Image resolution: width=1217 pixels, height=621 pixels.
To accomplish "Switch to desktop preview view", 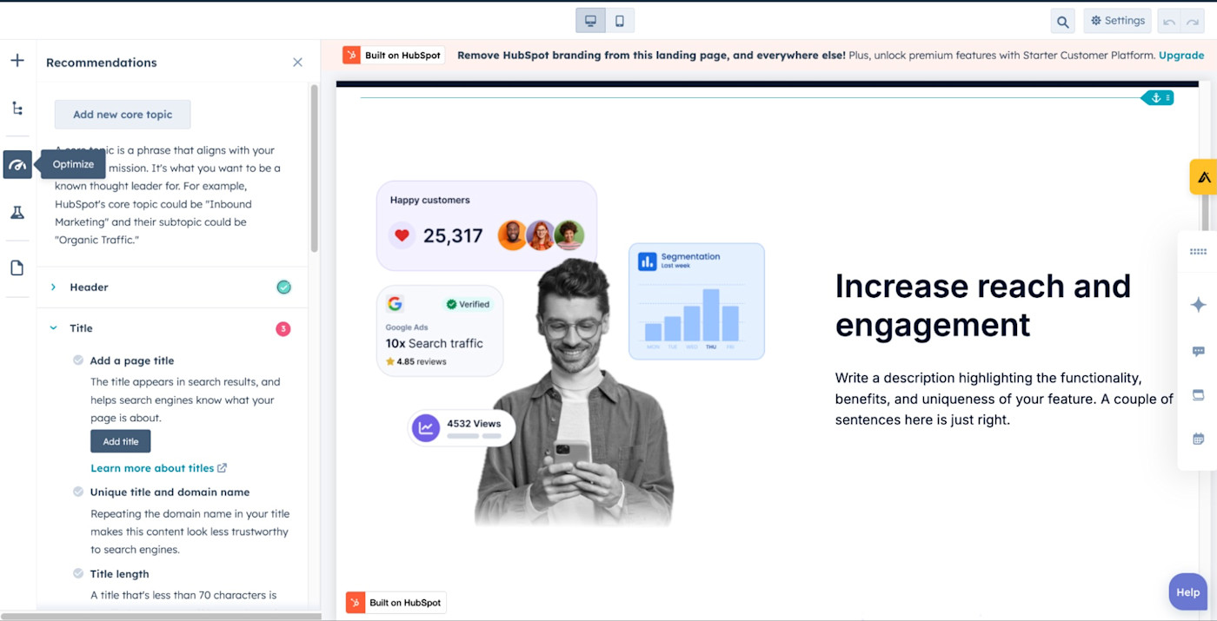I will (590, 21).
